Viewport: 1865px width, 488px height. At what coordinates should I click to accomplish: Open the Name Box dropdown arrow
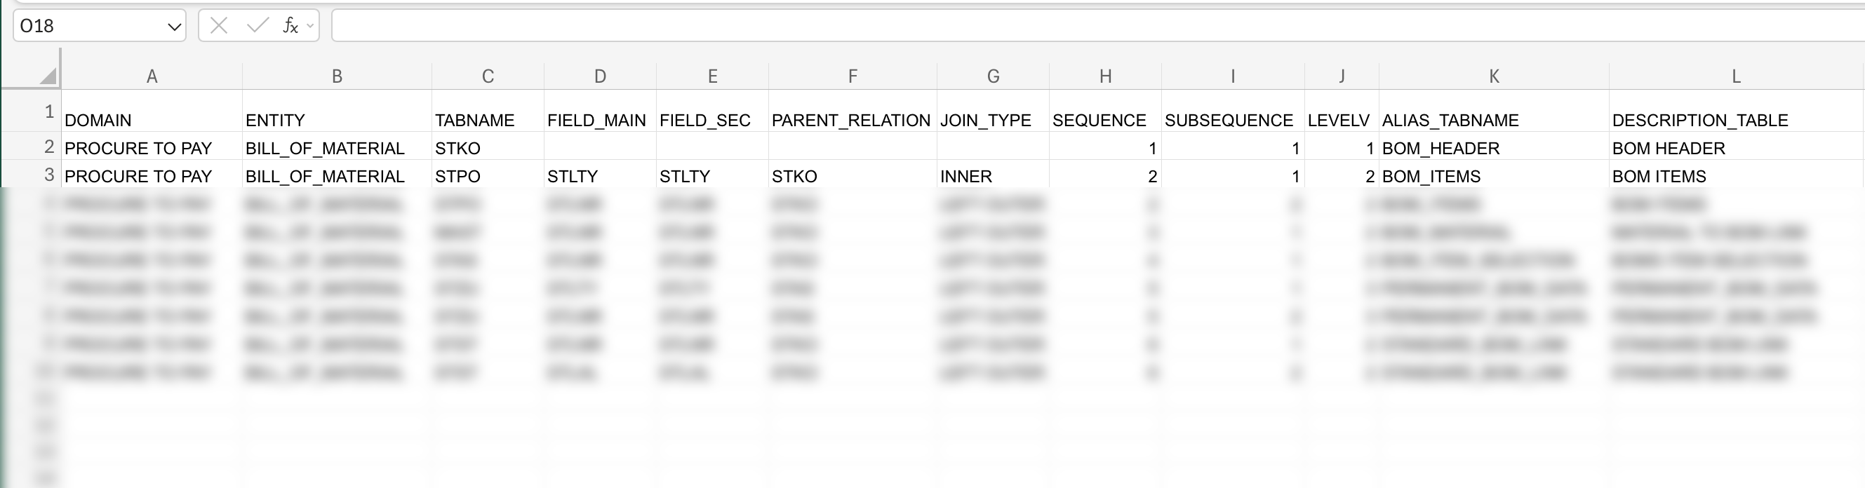[x=174, y=25]
